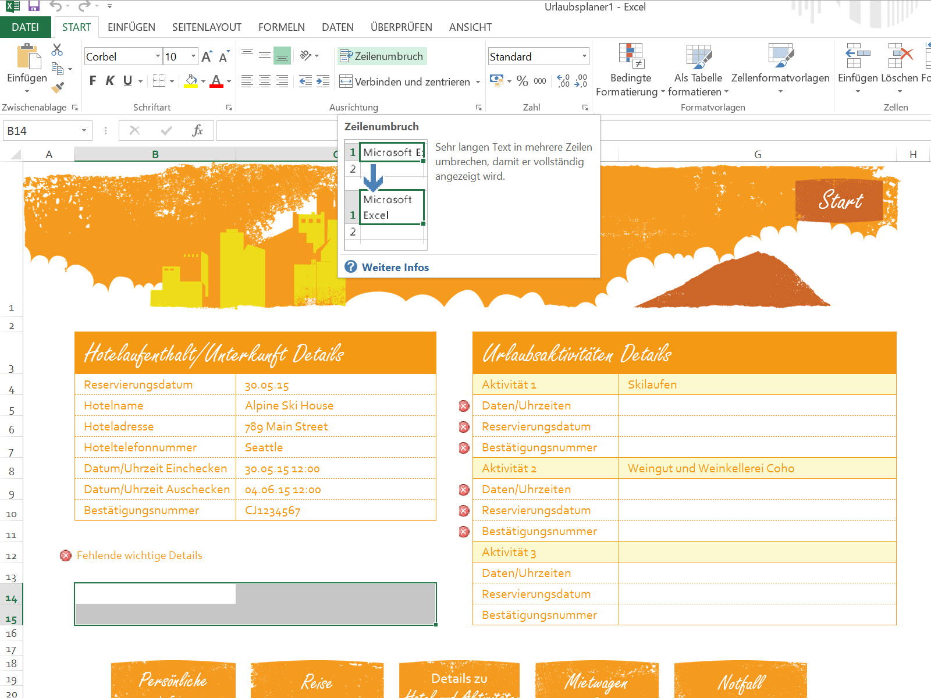Click Verbinden und zentrieren button
This screenshot has width=931, height=698.
[x=405, y=81]
